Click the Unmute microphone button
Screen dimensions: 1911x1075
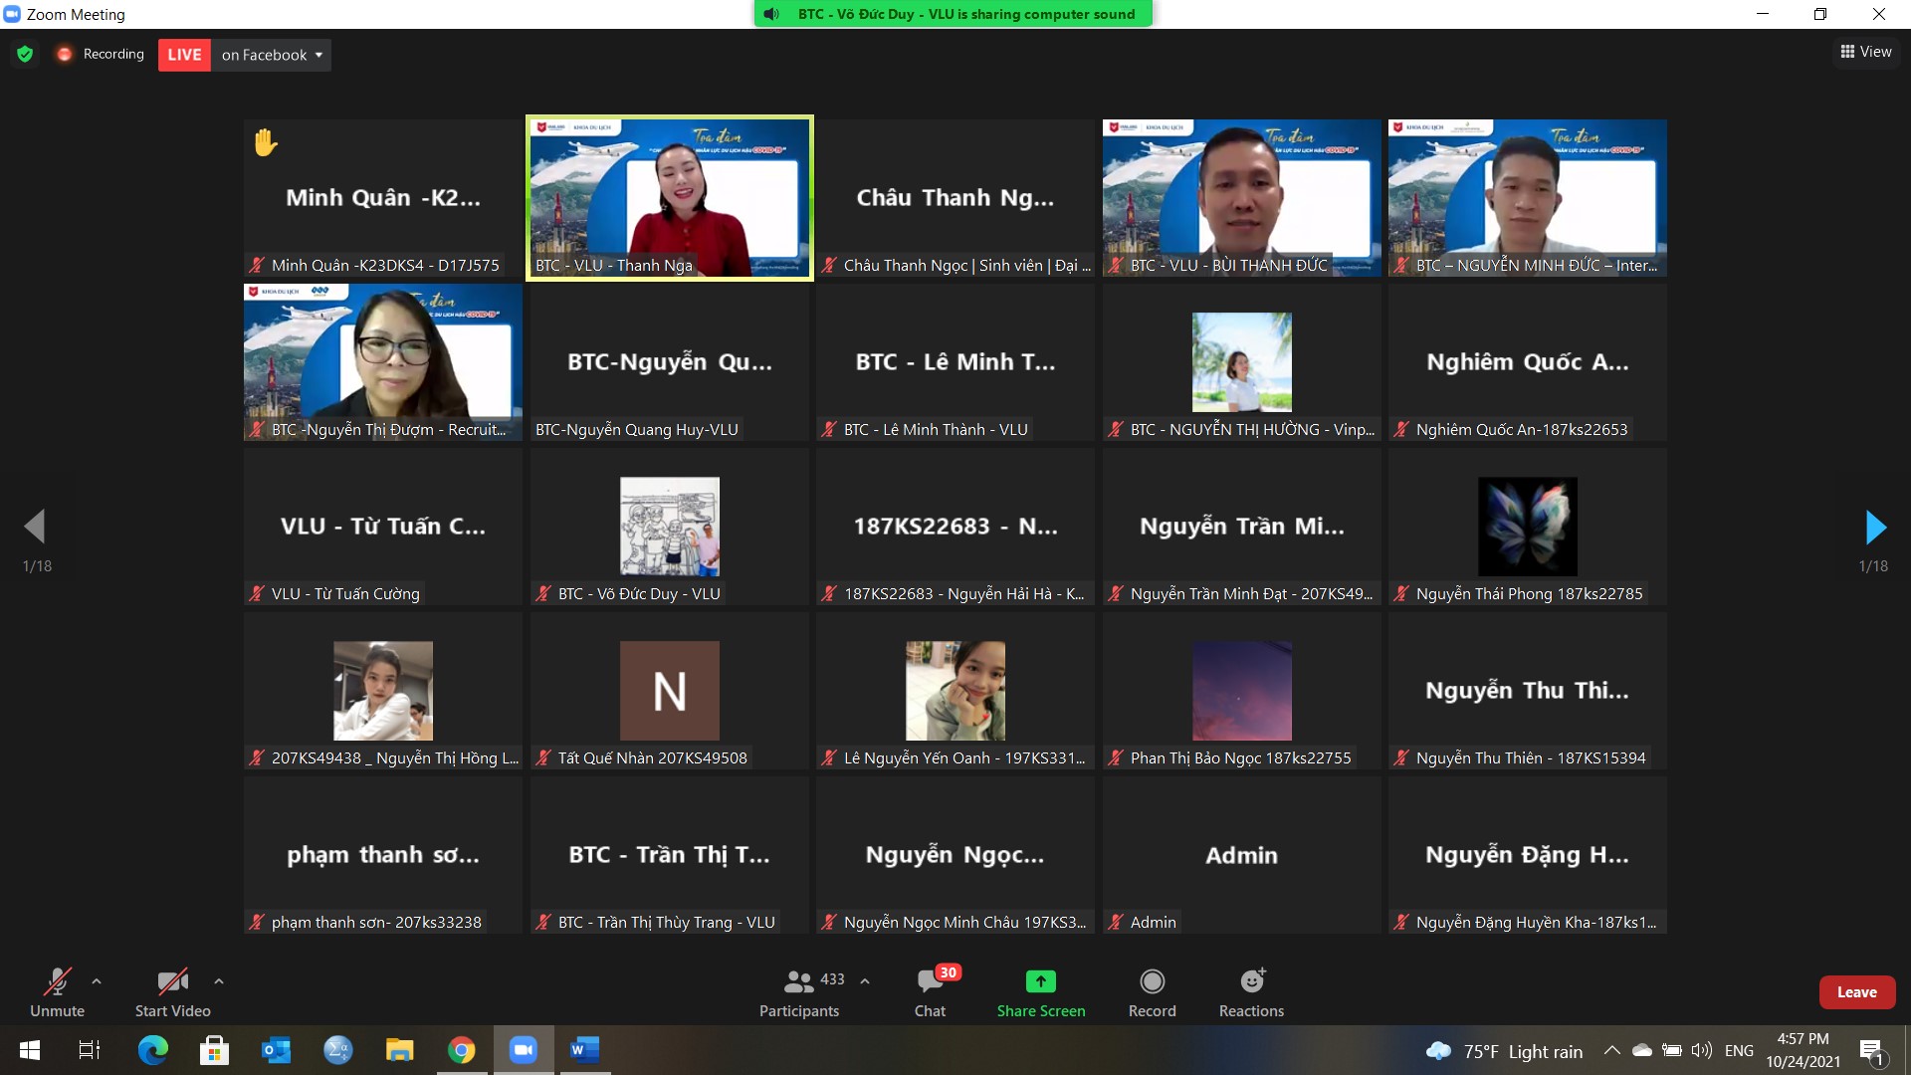click(57, 992)
